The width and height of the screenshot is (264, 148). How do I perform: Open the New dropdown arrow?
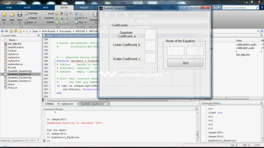click(x=4, y=23)
